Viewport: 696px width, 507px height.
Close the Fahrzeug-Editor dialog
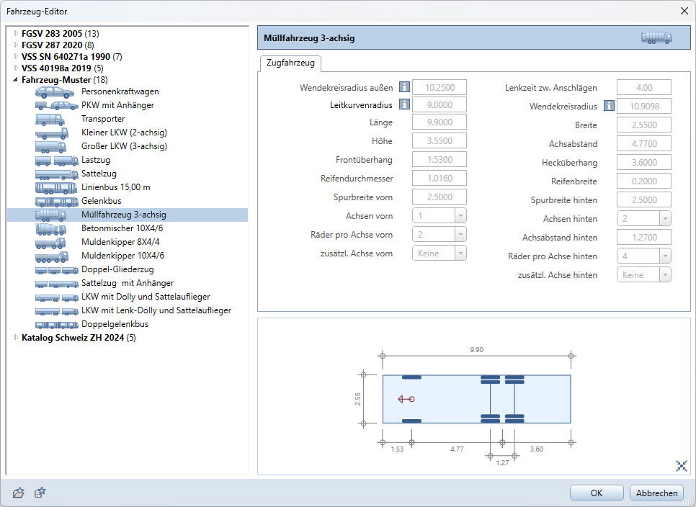click(684, 11)
